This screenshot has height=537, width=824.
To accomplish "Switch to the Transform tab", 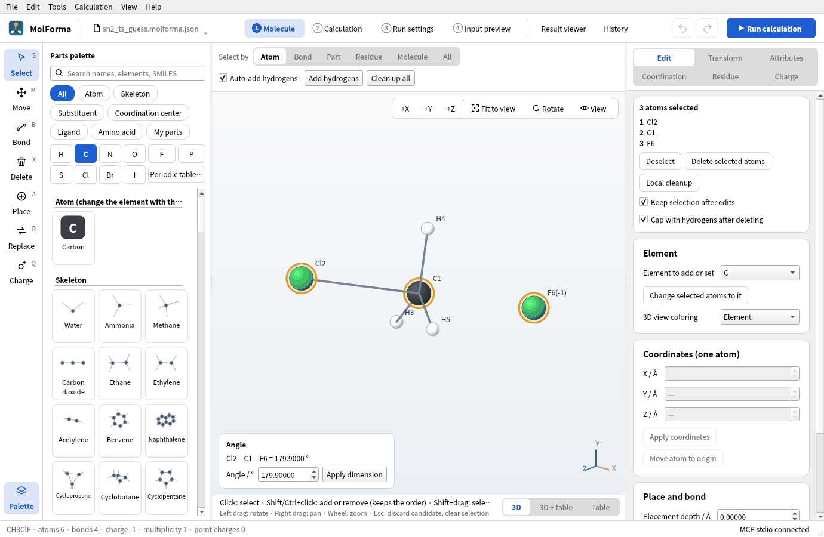I will coord(725,58).
